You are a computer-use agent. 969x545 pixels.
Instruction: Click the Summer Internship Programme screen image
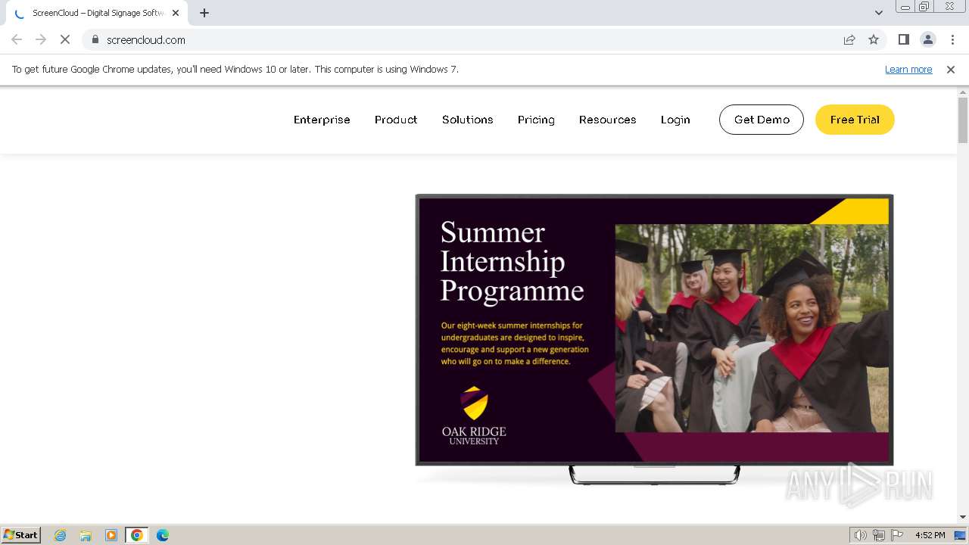[x=654, y=329]
